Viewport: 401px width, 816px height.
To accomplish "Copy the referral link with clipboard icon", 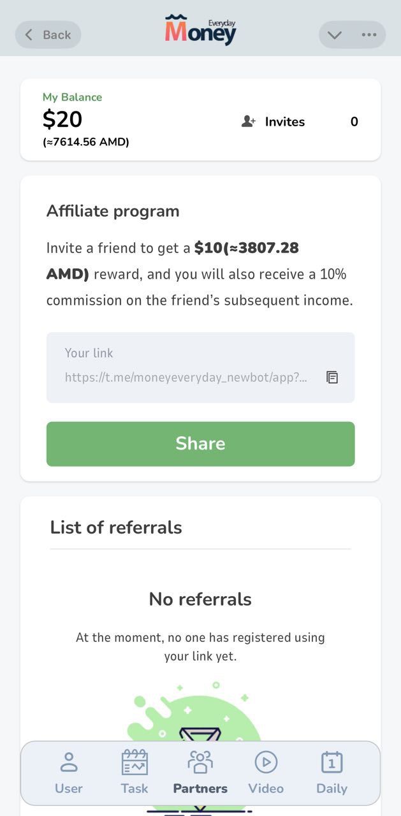I will click(x=332, y=377).
